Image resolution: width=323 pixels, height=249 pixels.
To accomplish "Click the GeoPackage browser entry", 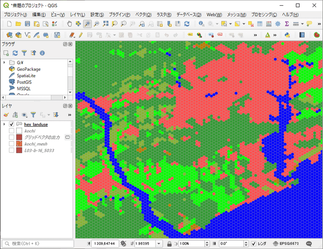I will tap(29, 69).
